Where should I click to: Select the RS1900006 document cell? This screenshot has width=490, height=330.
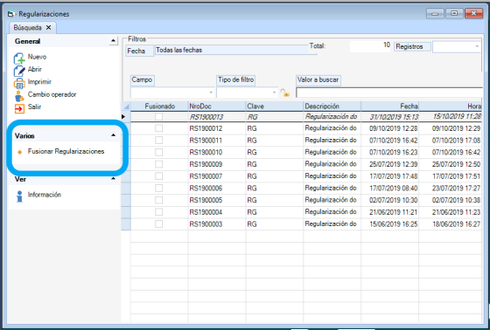217,188
